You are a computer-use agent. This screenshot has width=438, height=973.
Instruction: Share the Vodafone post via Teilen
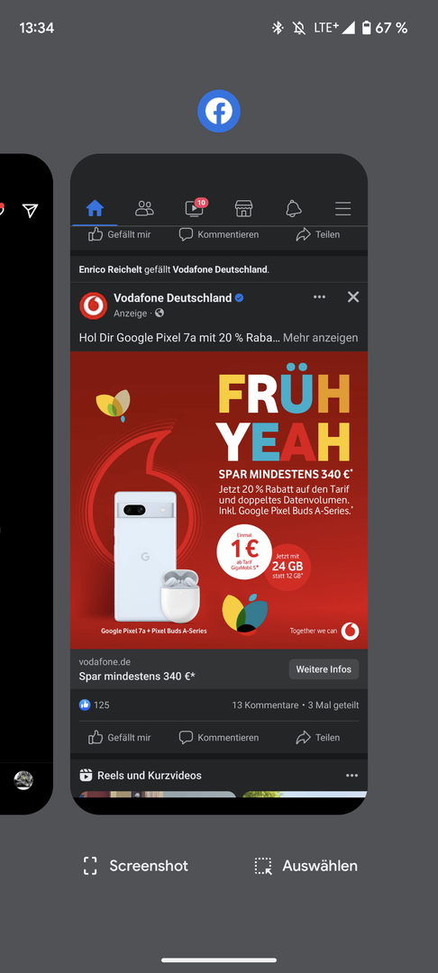click(x=317, y=737)
